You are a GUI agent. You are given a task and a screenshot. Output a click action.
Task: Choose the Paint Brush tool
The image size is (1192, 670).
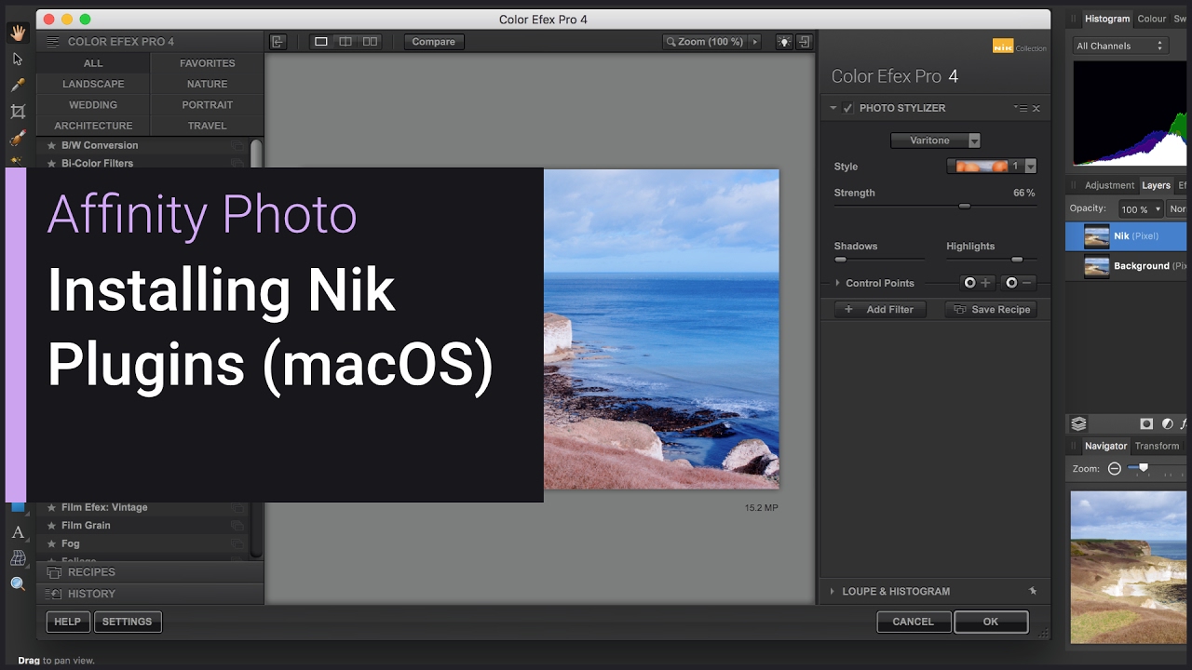point(18,138)
